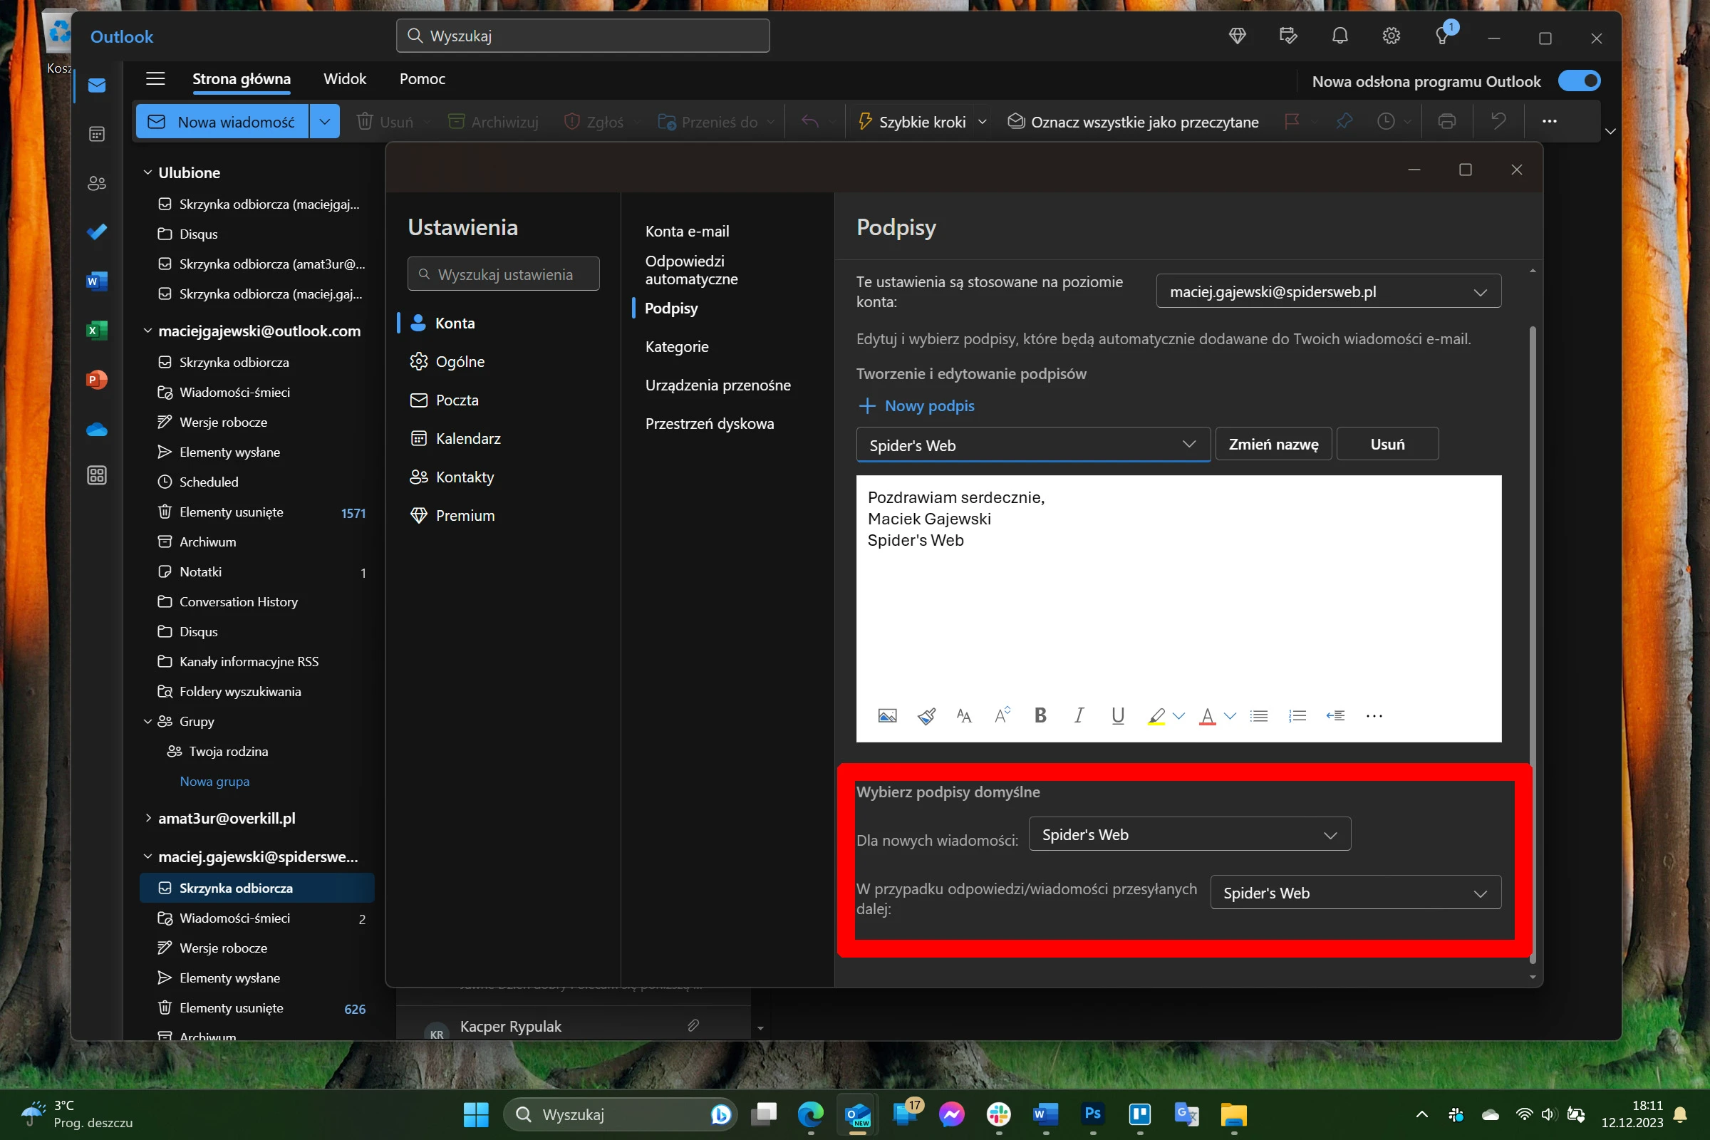1710x1140 pixels.
Task: Apply italic formatting to the signature
Action: click(x=1079, y=716)
